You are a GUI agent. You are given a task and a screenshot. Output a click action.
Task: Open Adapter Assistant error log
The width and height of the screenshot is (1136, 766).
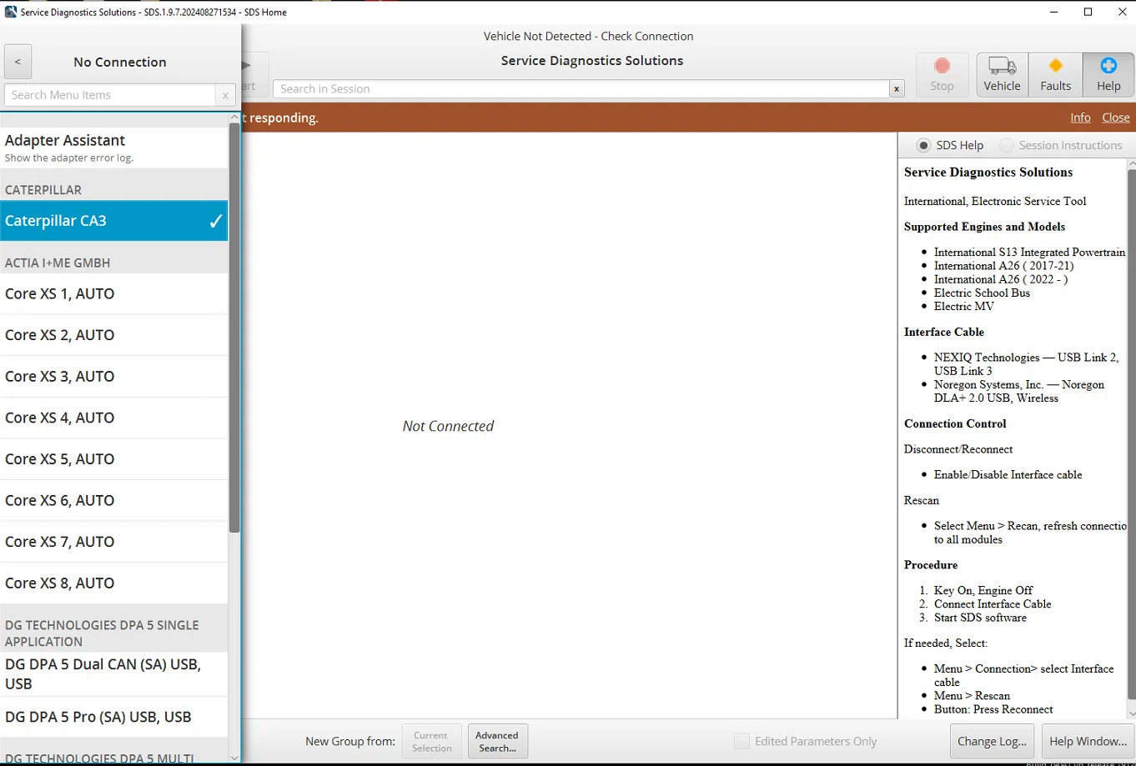tap(113, 148)
